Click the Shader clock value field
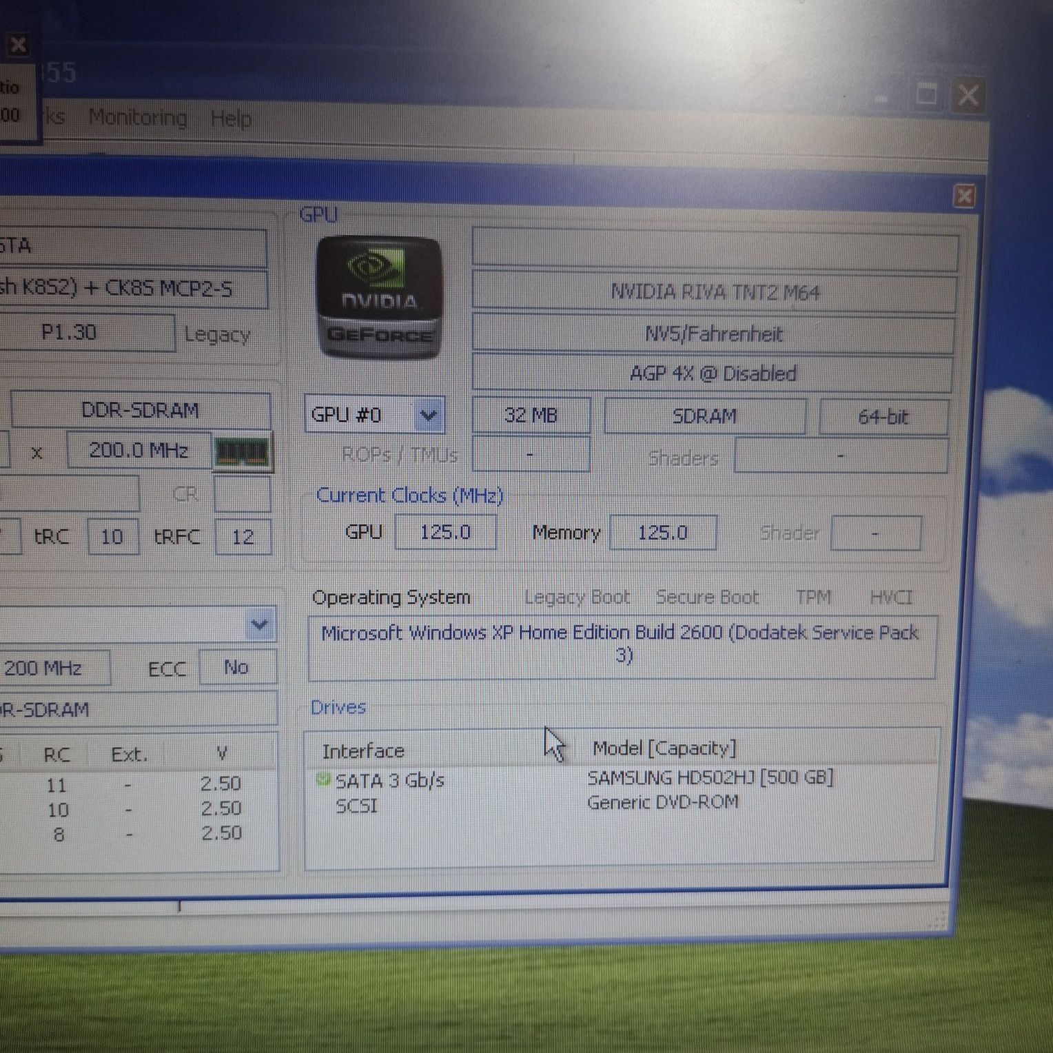 [x=875, y=533]
